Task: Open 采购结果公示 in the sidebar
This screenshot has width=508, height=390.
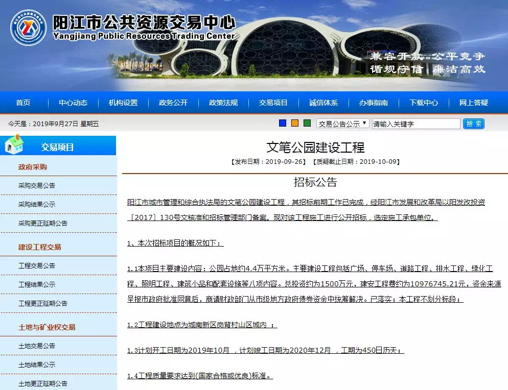Action: click(x=37, y=204)
